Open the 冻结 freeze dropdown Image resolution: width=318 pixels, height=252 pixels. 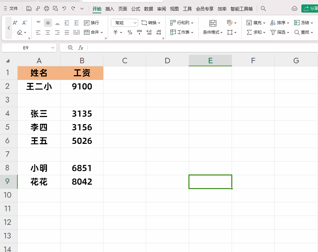click(x=303, y=23)
